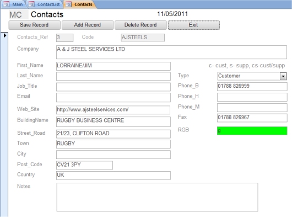Click the ContactList tab form icon
The width and height of the screenshot is (292, 217).
click(31, 4)
